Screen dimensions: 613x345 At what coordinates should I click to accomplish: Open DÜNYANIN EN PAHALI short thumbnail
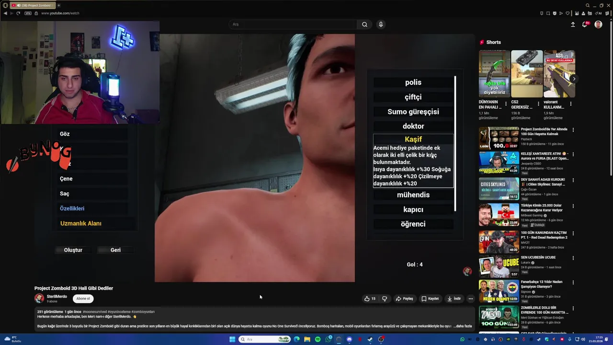[494, 74]
